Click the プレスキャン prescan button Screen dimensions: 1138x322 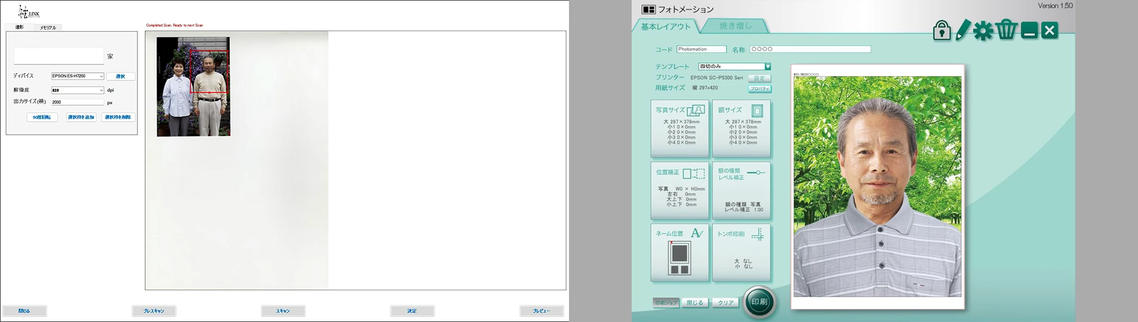[x=153, y=311]
